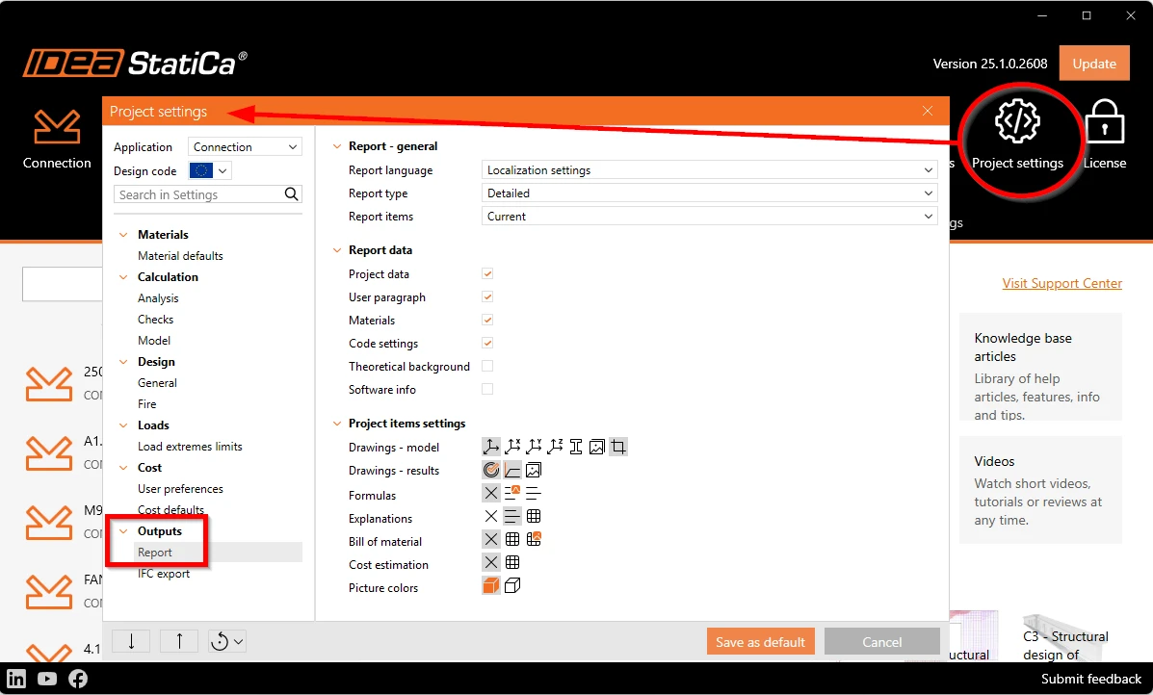Open Load extremes limits settings
This screenshot has width=1153, height=695.
(190, 447)
